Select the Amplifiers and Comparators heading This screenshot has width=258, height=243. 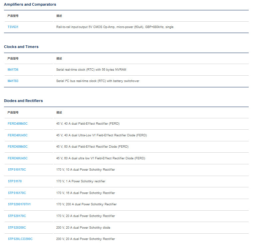pyautogui.click(x=30, y=4)
